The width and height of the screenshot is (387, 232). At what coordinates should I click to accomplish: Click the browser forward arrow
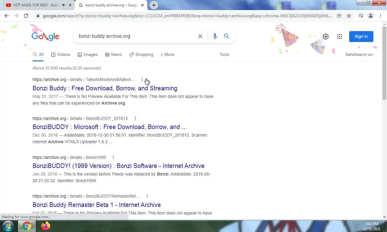(16, 16)
